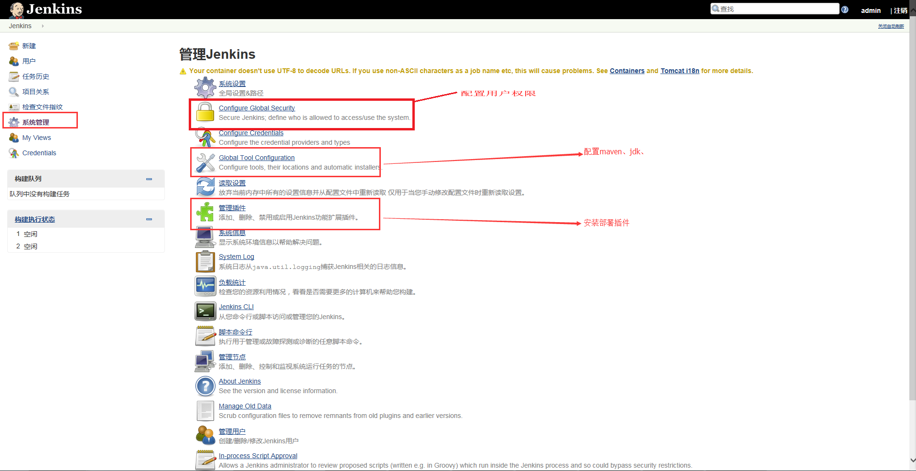Click the 系统信息 computer icon
916x471 pixels.
pos(205,237)
